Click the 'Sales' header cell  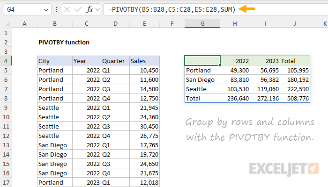[x=144, y=61]
